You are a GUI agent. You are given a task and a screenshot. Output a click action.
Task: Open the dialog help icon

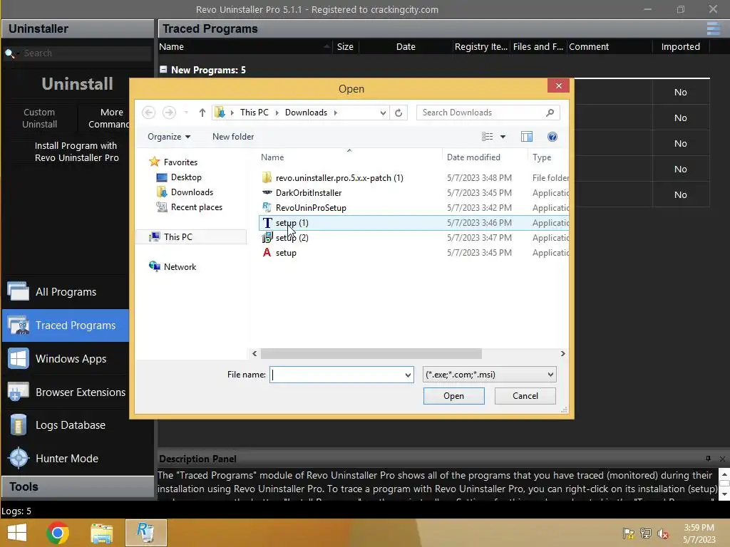pyautogui.click(x=552, y=137)
